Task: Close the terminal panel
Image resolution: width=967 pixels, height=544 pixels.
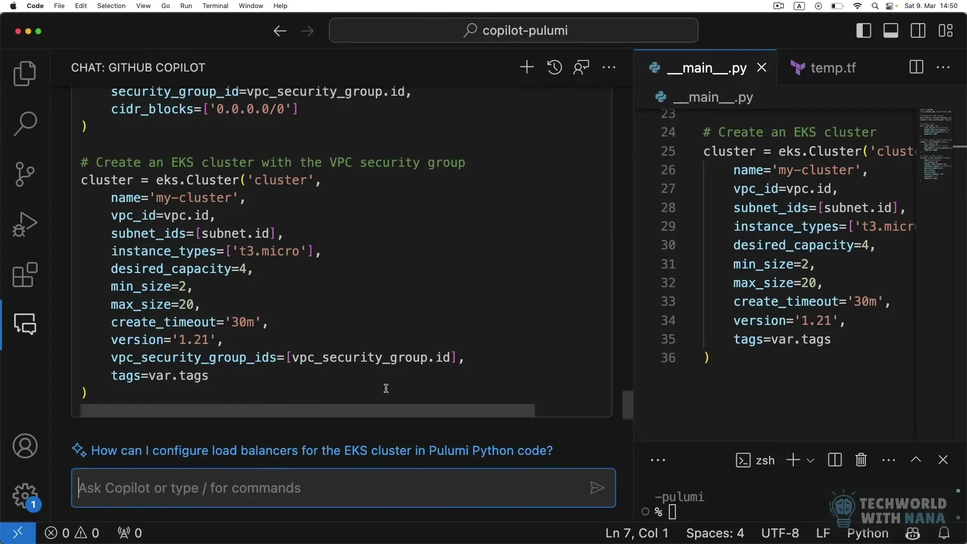Action: (x=943, y=460)
